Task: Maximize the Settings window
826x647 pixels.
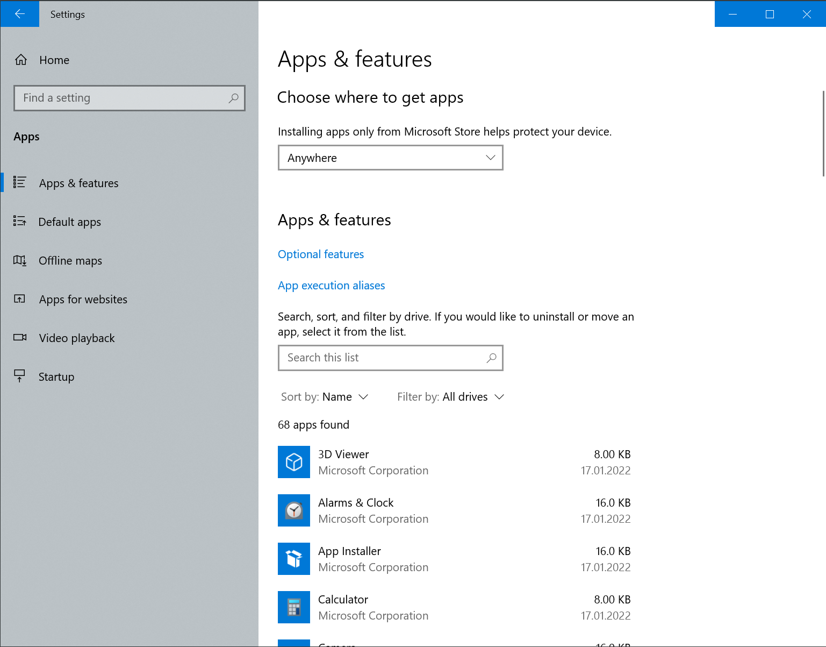Action: pos(770,14)
